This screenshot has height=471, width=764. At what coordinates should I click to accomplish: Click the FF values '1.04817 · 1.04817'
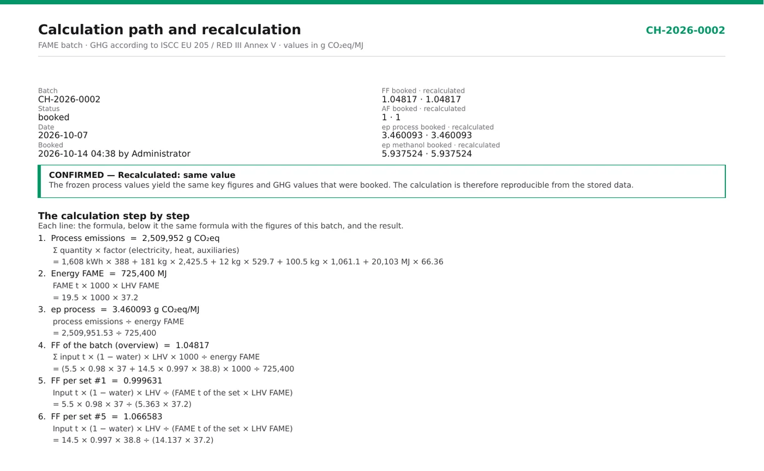point(421,100)
